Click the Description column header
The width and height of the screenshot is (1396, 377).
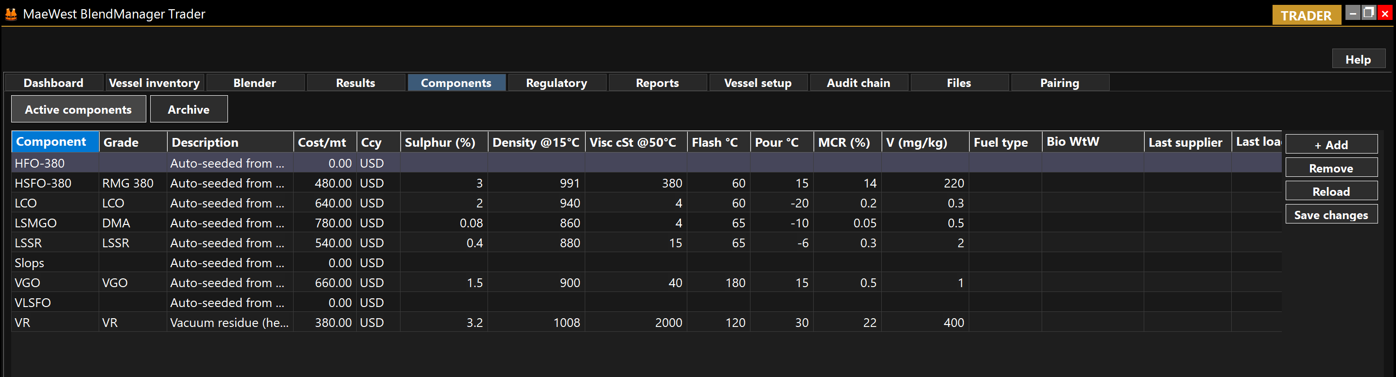[230, 142]
